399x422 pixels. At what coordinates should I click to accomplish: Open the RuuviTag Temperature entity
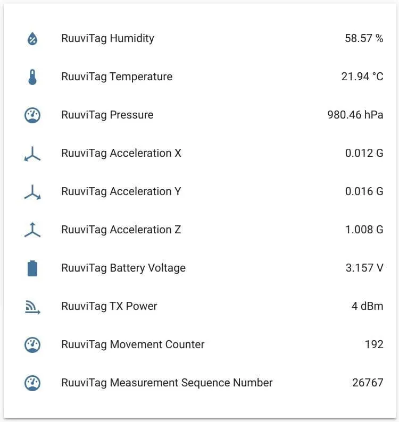click(x=117, y=77)
